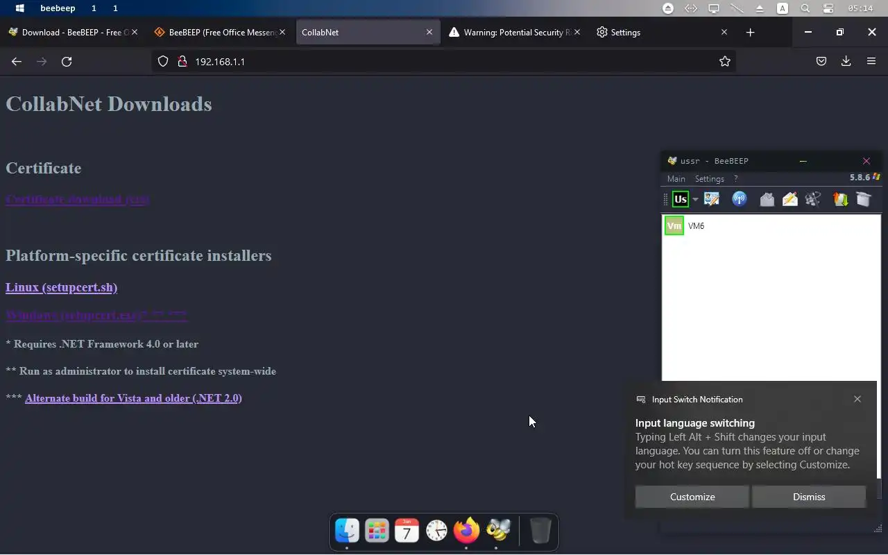Click the BeeBEEP group chat icon
The height and width of the screenshot is (555, 888).
coord(813,200)
